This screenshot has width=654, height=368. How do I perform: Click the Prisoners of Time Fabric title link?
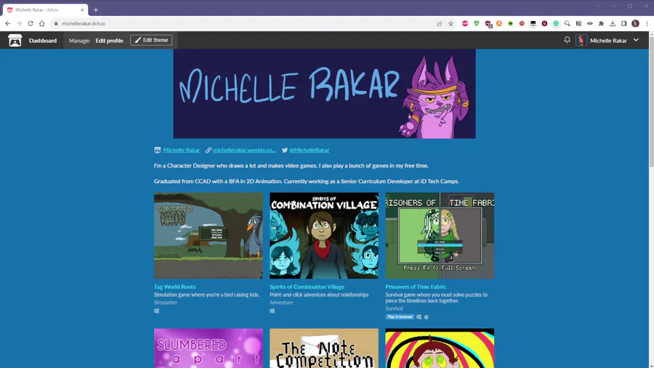(x=416, y=287)
